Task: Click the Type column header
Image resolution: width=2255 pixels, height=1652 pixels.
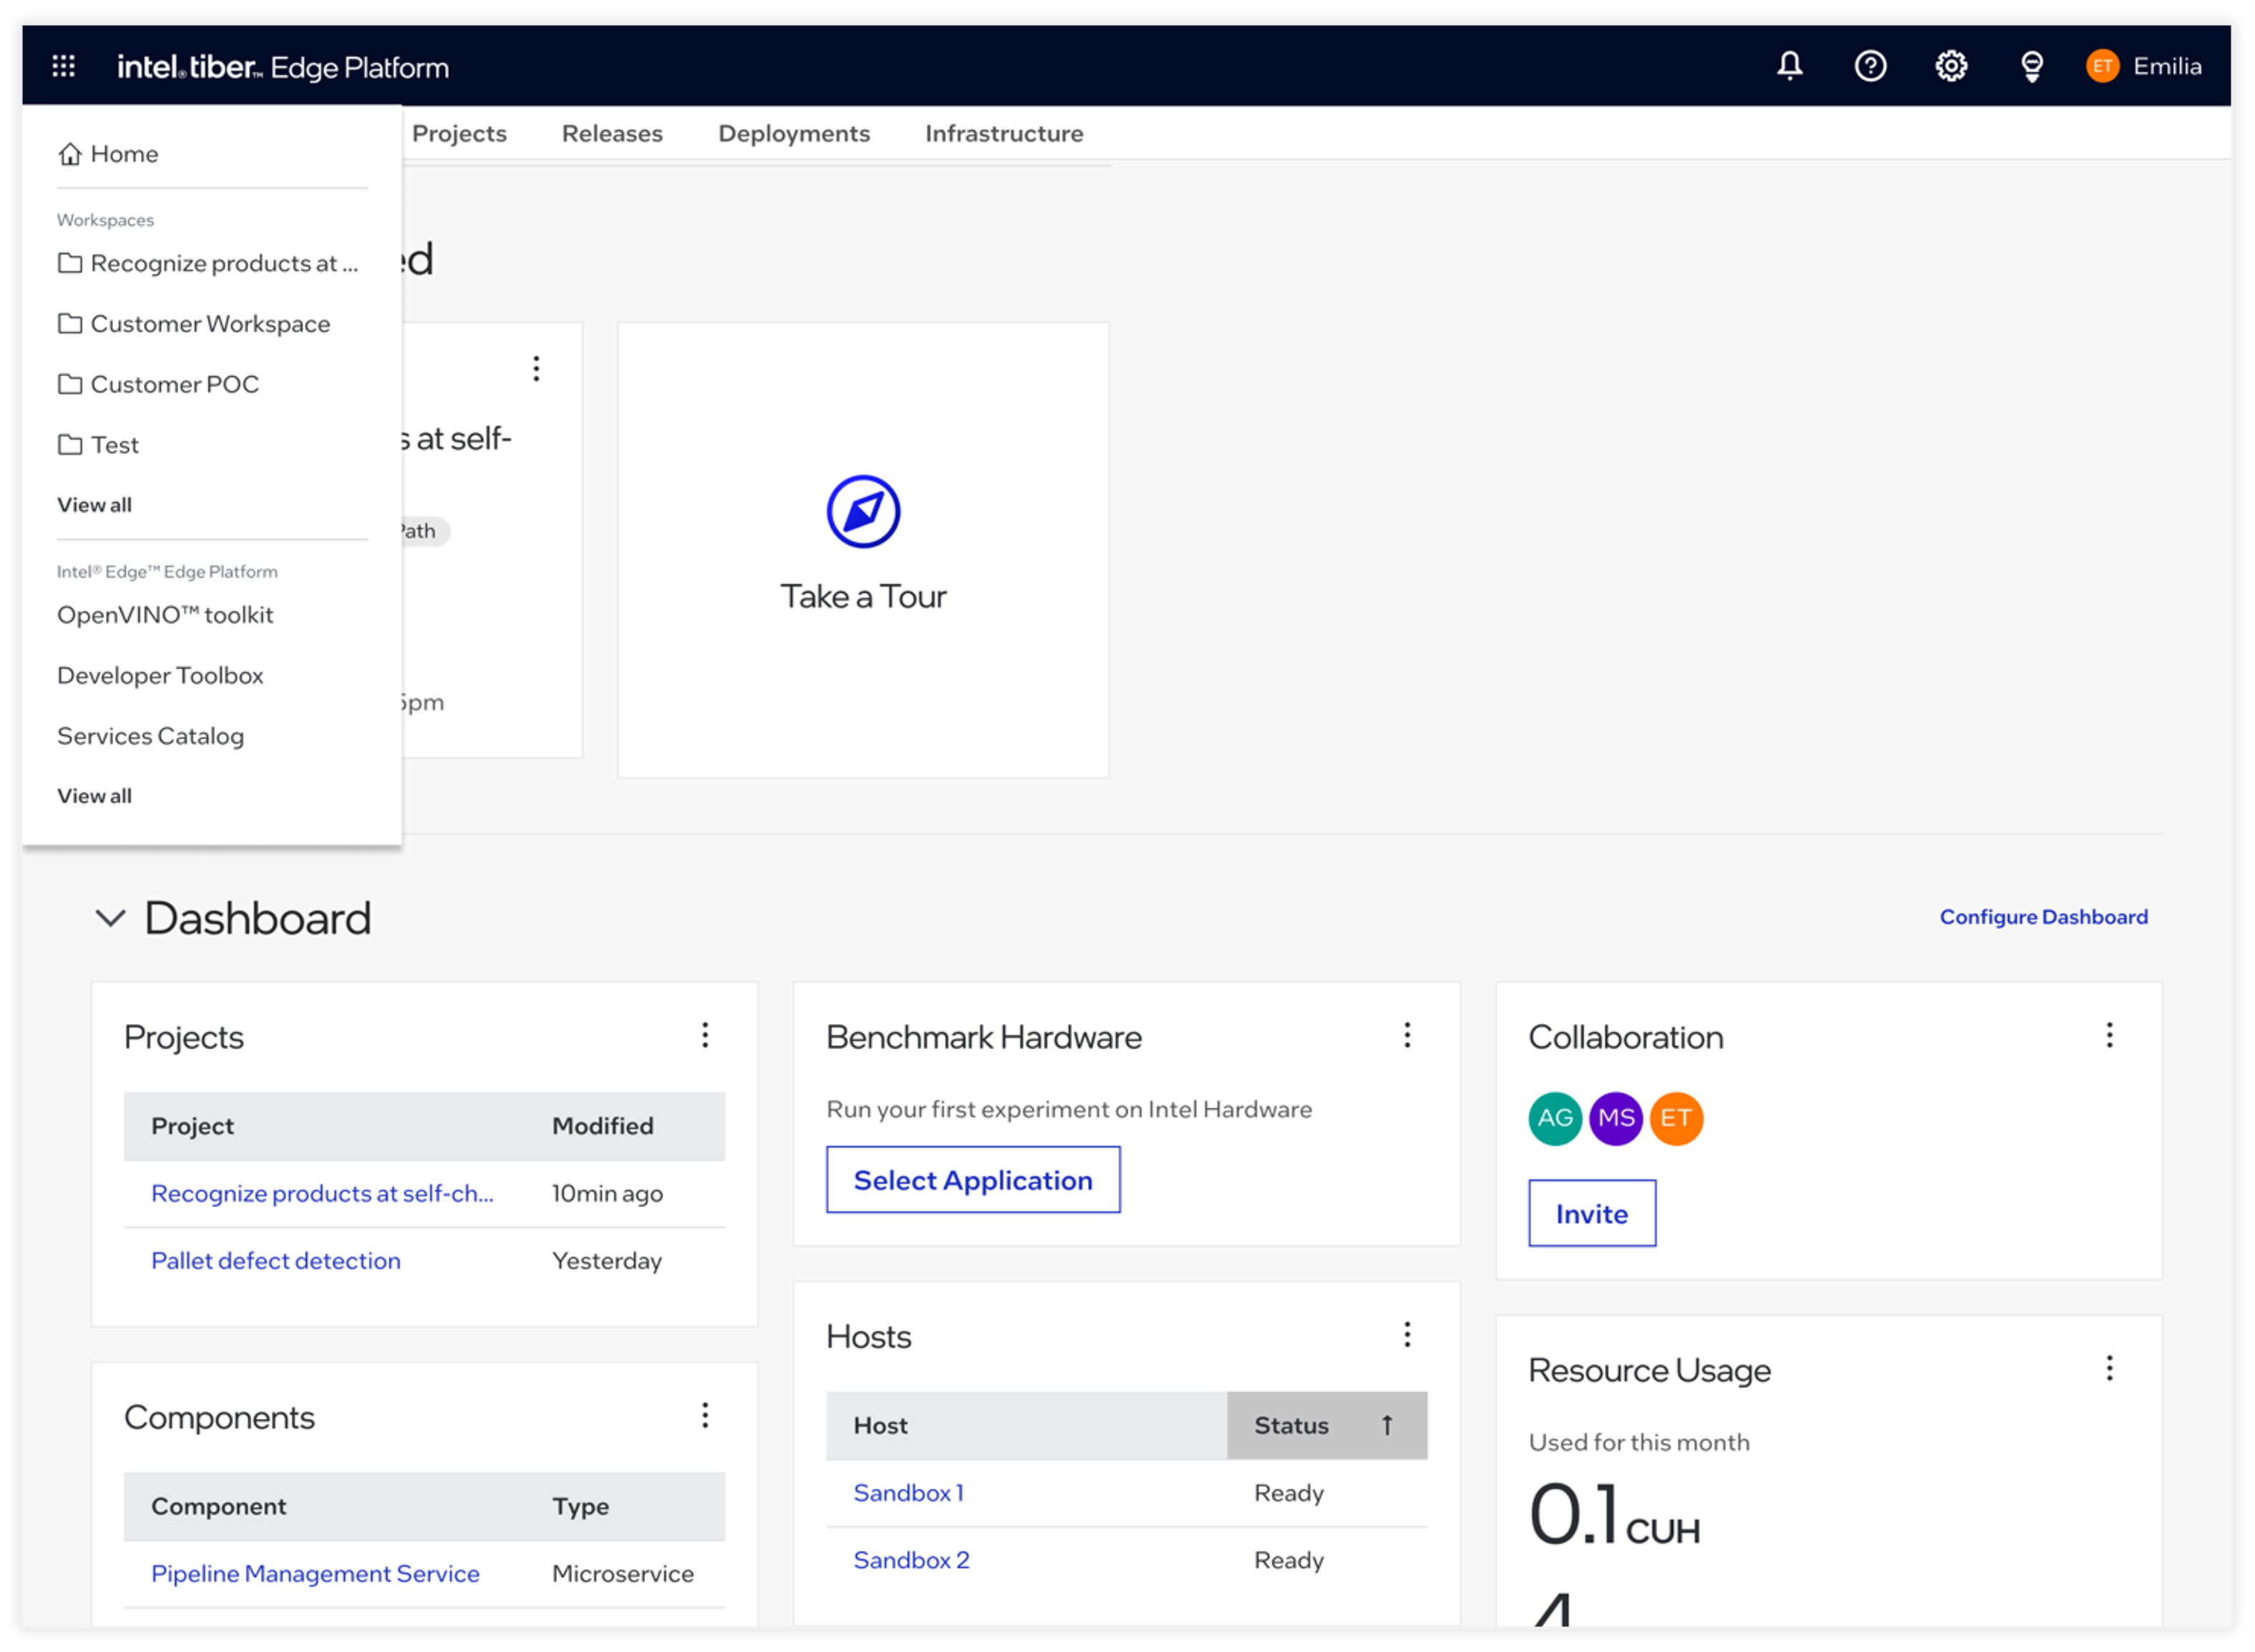Action: tap(580, 1506)
